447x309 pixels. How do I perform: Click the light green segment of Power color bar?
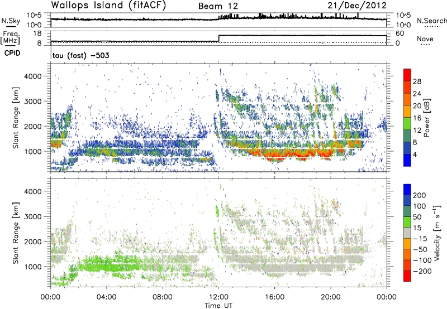click(x=407, y=124)
